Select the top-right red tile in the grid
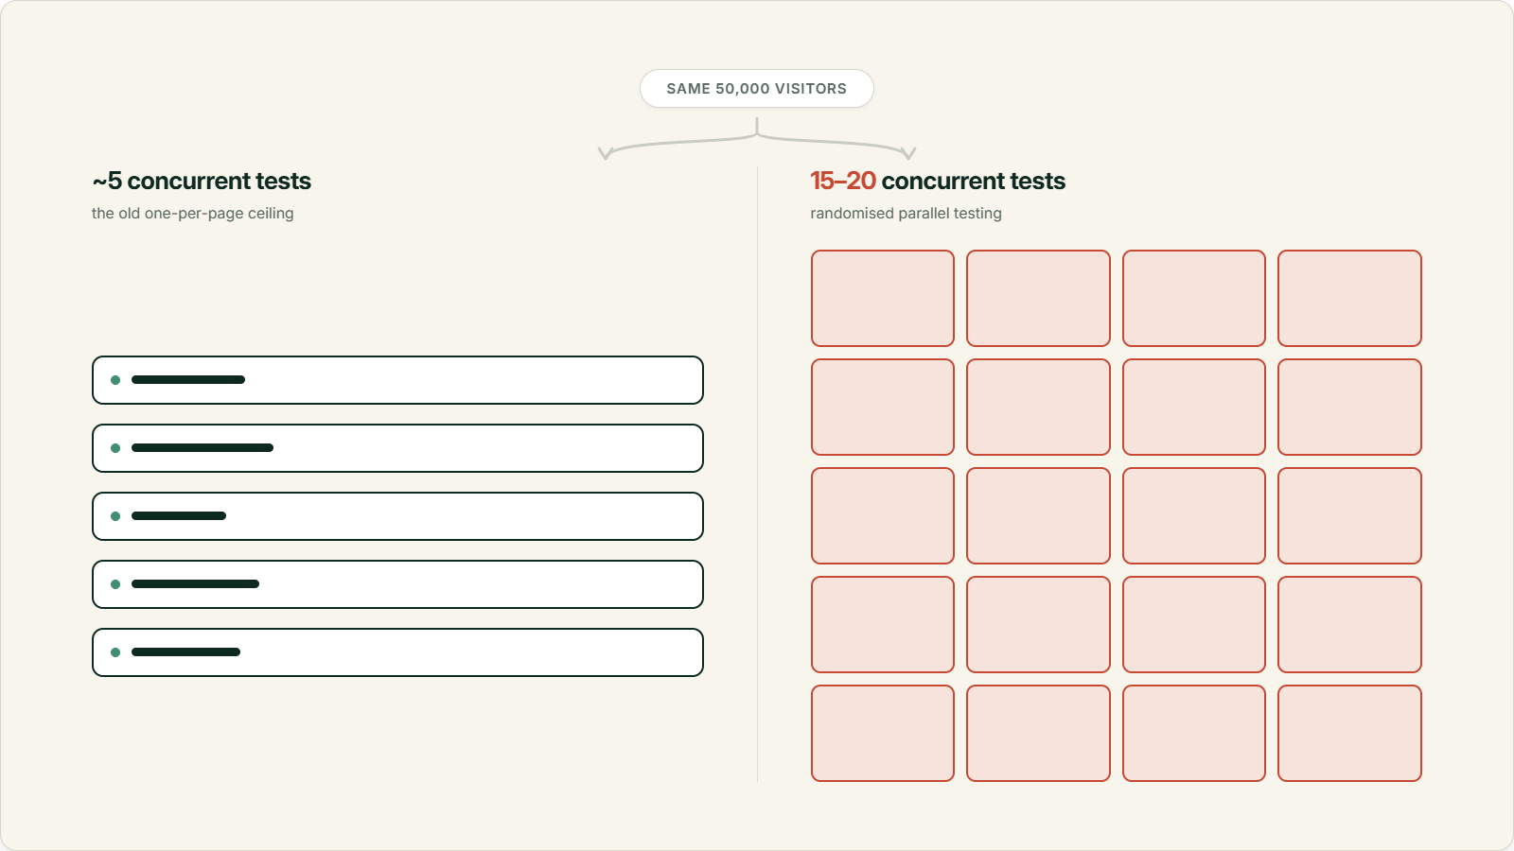 (x=1349, y=298)
